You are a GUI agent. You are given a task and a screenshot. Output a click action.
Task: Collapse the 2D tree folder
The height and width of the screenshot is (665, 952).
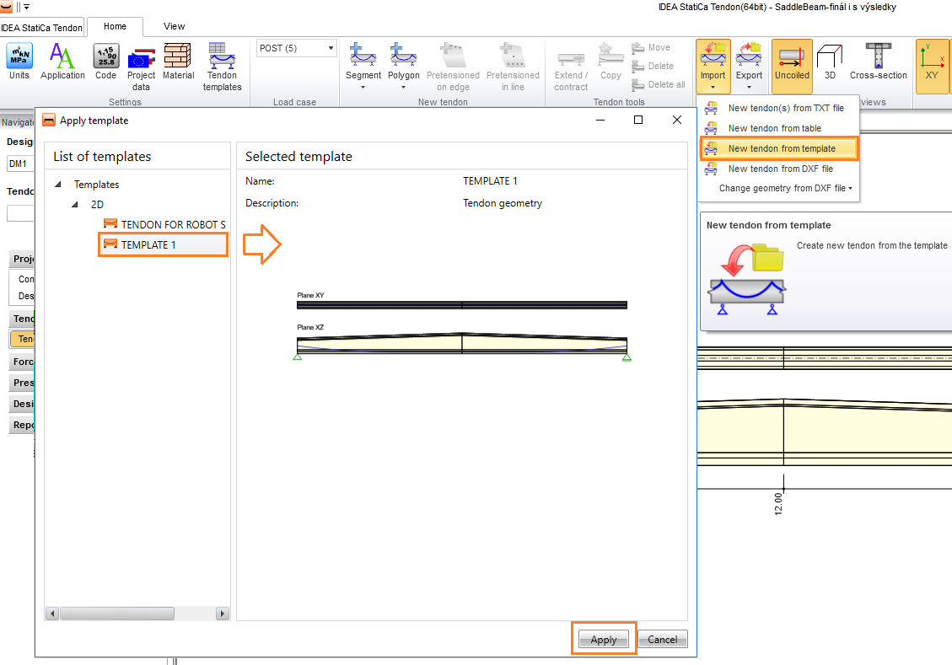75,205
